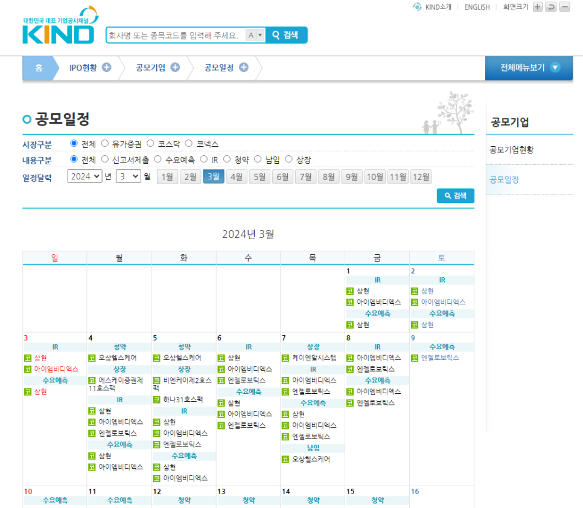Screen dimensions: 583x508
Task: Open 엔젤로보틱스 on the 9th
Action: tap(440, 358)
